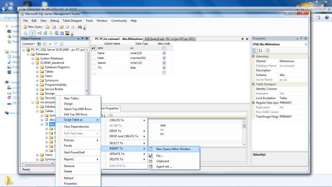Click the Alphabetical sort icon in Properties
The height and width of the screenshot is (187, 332).
[260, 51]
